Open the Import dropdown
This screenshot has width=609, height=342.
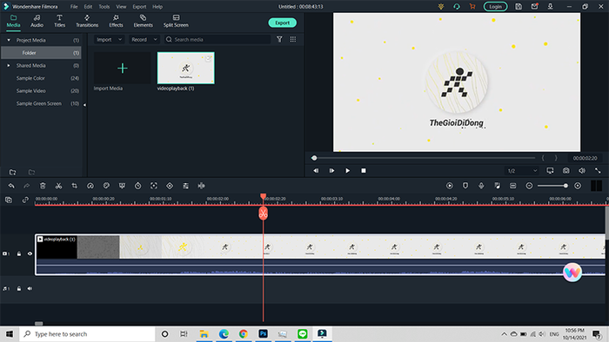(109, 40)
